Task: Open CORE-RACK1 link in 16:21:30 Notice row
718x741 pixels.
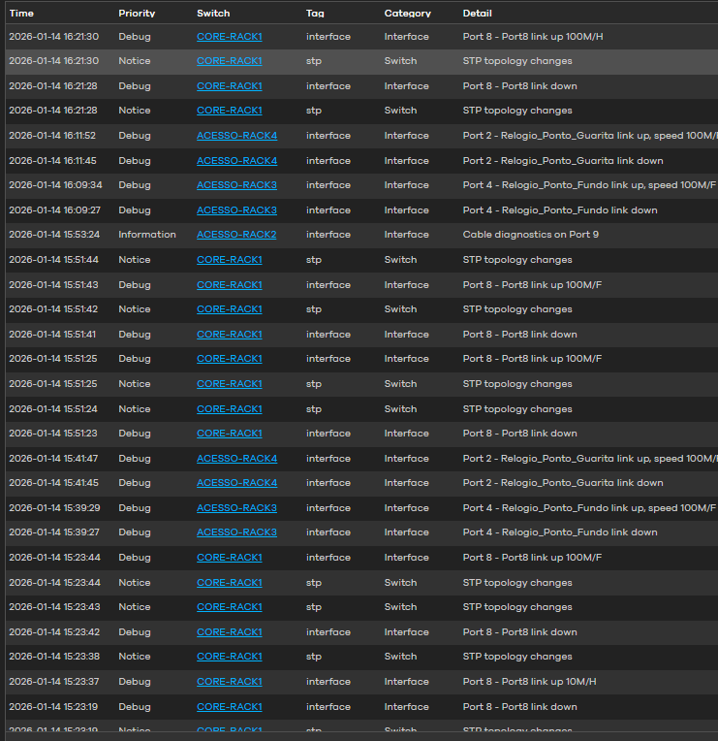Action: (x=229, y=61)
